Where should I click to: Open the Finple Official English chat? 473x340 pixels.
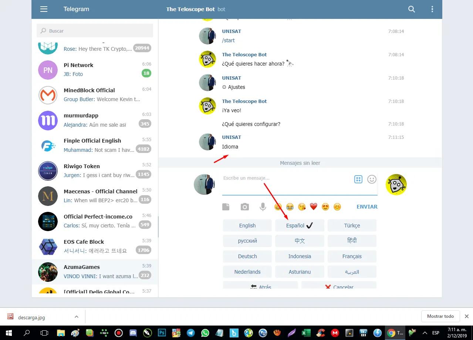click(x=95, y=146)
